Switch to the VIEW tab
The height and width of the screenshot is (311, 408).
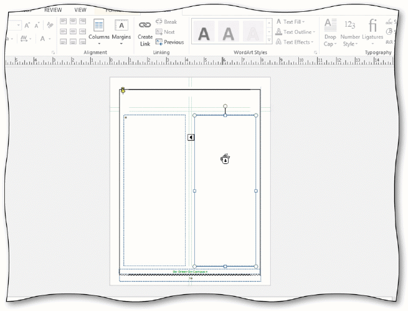[80, 10]
